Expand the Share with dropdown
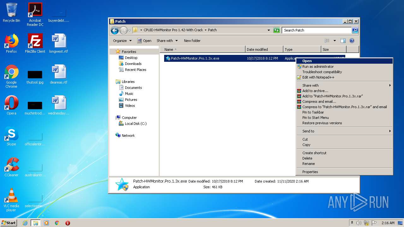 coord(167,41)
